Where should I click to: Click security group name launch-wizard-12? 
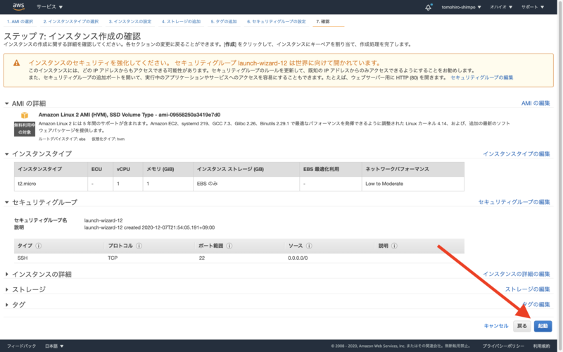pos(103,220)
